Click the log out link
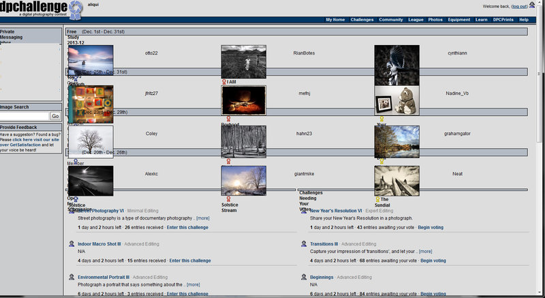The image size is (545, 298). click(x=519, y=7)
